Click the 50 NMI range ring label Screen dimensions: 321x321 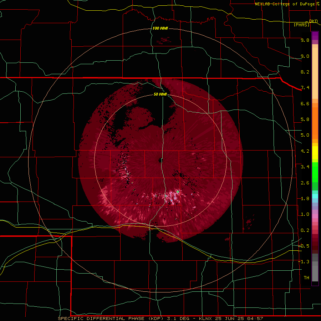click(x=160, y=94)
